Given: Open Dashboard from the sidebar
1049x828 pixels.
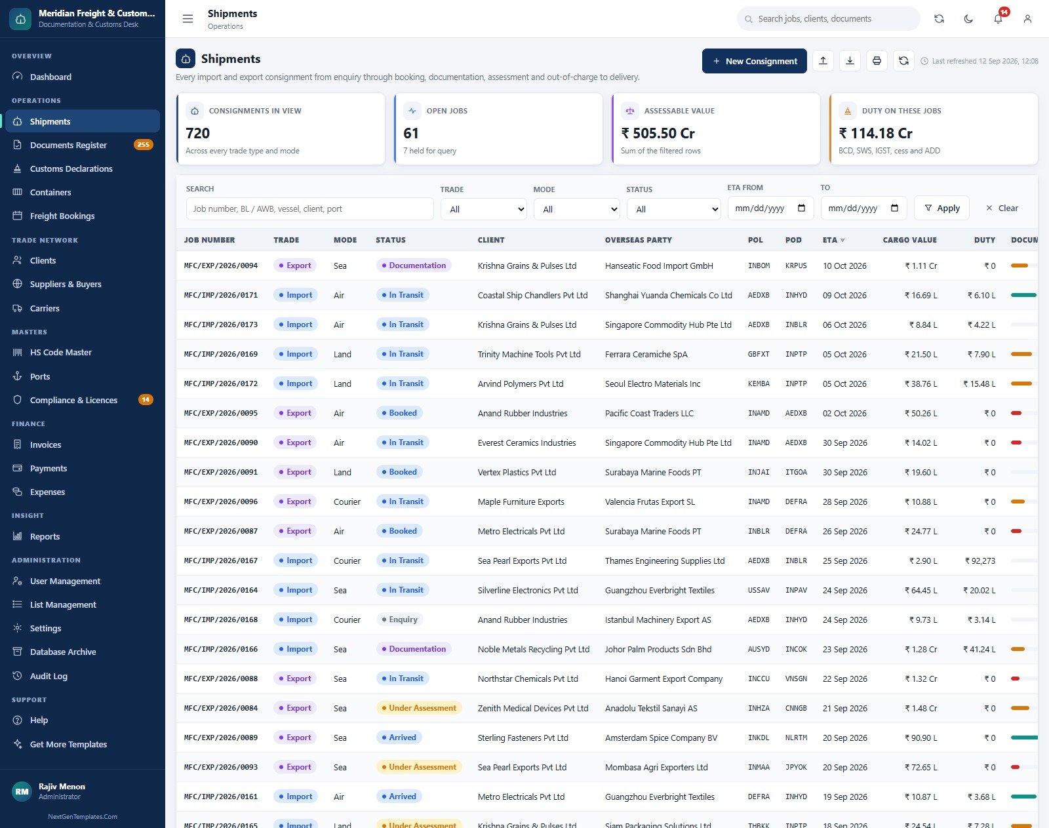Looking at the screenshot, I should click(83, 77).
